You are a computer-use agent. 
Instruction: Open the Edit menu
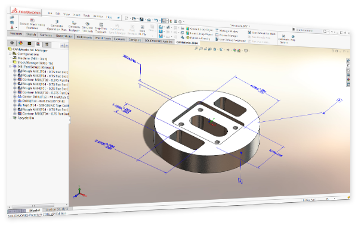[58, 14]
